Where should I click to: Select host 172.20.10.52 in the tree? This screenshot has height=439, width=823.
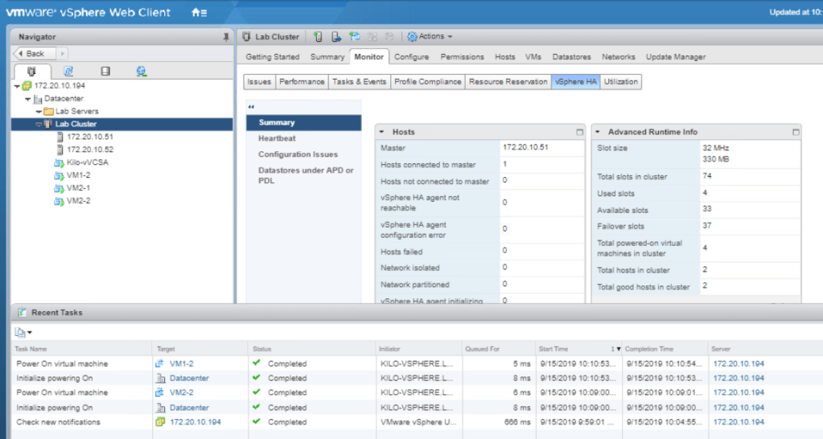[x=90, y=150]
